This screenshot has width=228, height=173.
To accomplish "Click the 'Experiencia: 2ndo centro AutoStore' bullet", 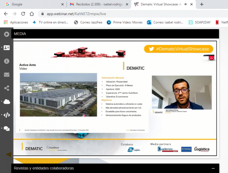I will 122,93.
